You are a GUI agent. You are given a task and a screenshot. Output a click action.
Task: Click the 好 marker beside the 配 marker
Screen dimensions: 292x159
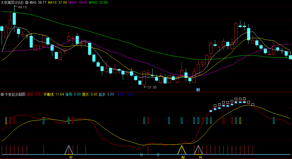(x=201, y=157)
